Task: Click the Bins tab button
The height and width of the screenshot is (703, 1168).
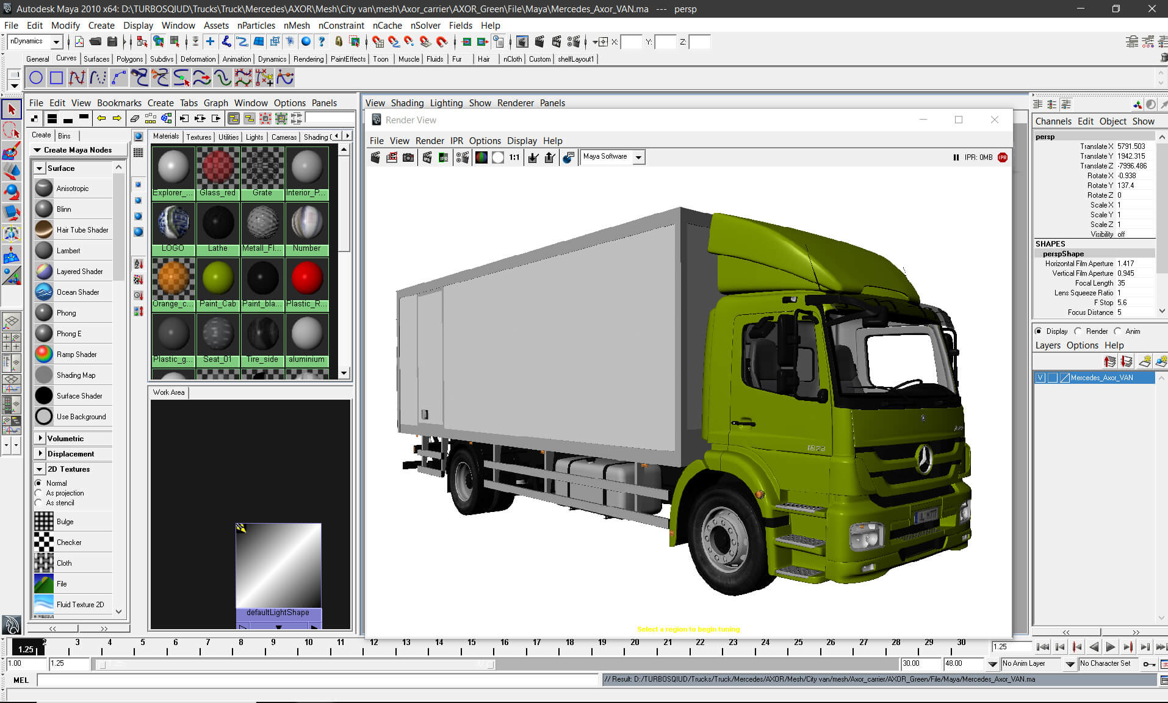Action: tap(64, 135)
